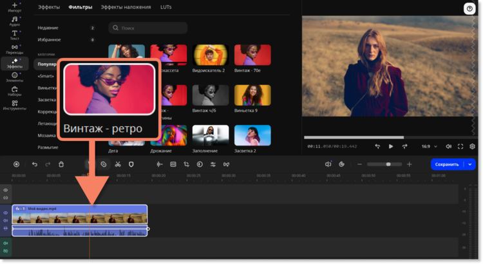Switch to the Эффекты наложения tab
Viewport: 483px width, 264px height.
pos(126,7)
